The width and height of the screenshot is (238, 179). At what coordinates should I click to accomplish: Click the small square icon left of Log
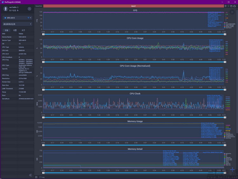36,177
